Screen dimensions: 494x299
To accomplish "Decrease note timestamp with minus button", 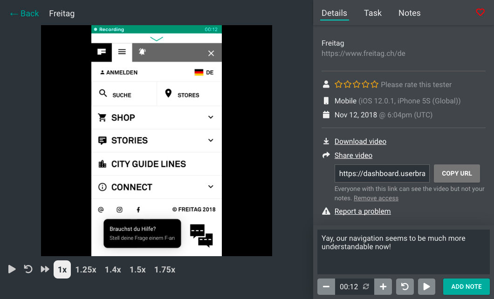I will 326,287.
